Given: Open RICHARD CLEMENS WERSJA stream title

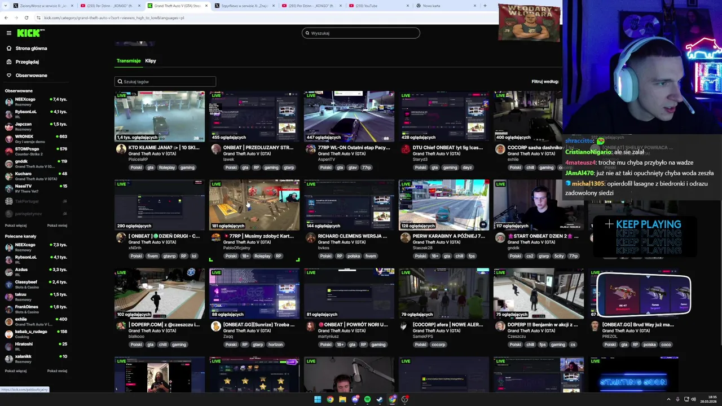Looking at the screenshot, I should 354,236.
